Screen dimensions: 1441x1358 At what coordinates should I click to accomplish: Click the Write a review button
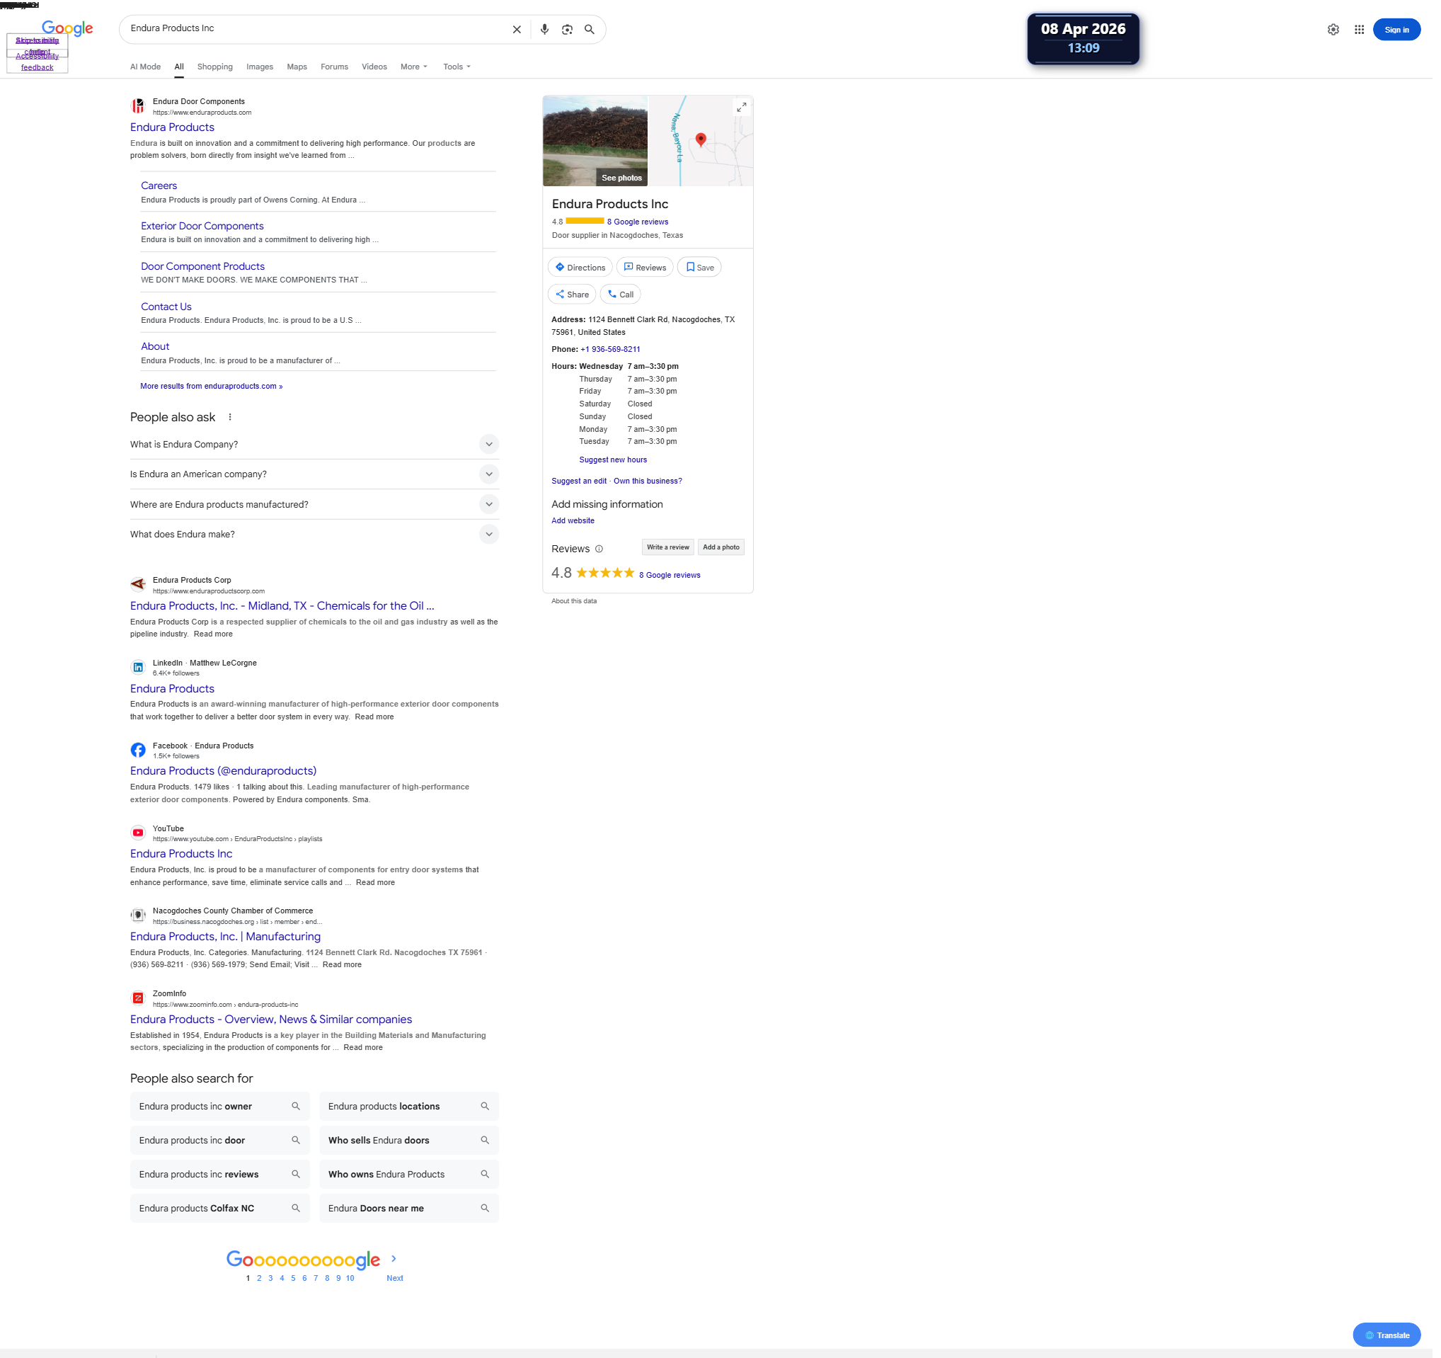coord(671,550)
